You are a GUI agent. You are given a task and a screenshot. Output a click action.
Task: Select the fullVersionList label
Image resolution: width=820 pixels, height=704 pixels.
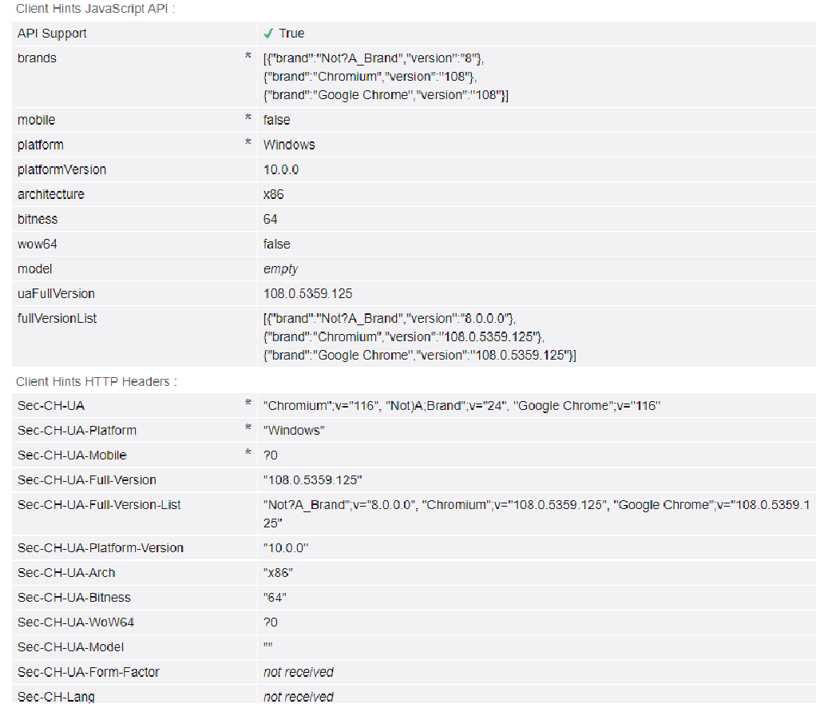[x=57, y=318]
